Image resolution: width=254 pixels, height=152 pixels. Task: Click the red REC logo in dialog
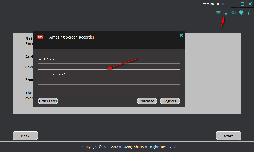pyautogui.click(x=40, y=37)
